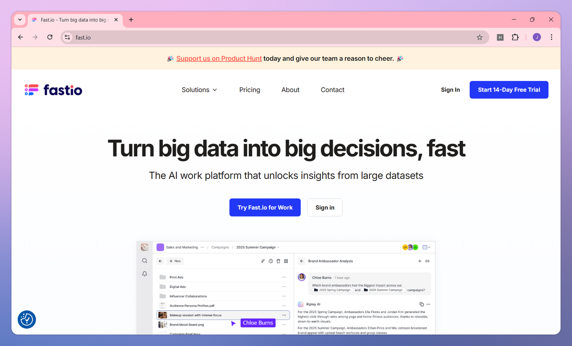This screenshot has width=572, height=346.
Task: Copy link using the link icon in the analysis panel
Action: pyautogui.click(x=428, y=261)
